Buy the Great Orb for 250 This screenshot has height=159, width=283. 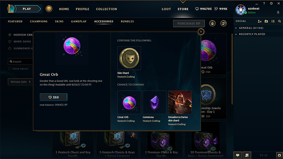coord(53,97)
